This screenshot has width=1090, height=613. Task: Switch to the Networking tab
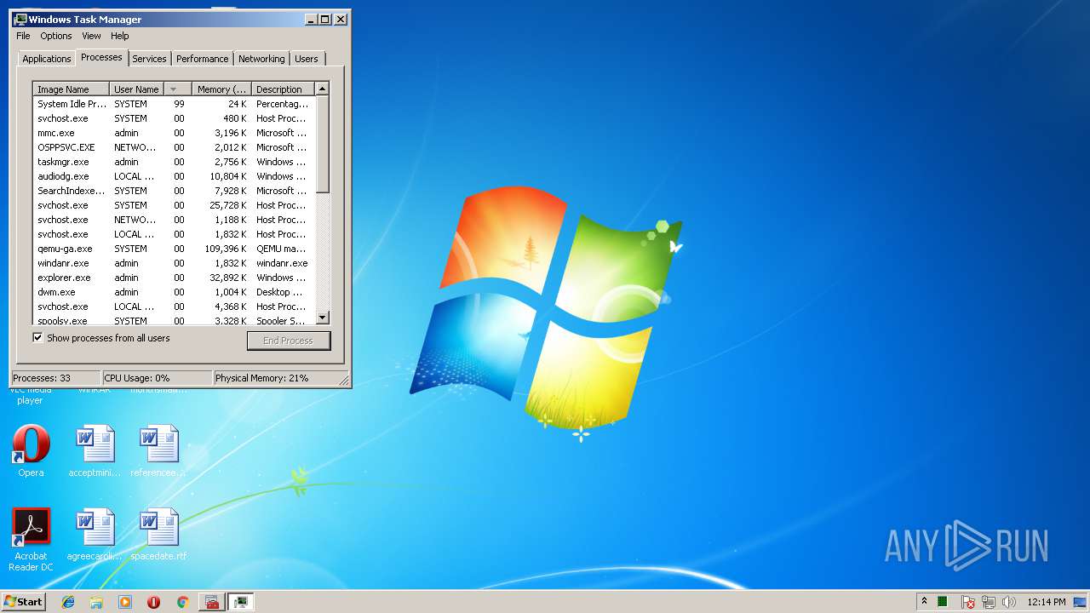261,59
